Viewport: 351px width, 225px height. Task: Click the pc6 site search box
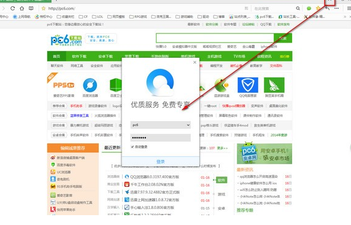pyautogui.click(x=215, y=38)
